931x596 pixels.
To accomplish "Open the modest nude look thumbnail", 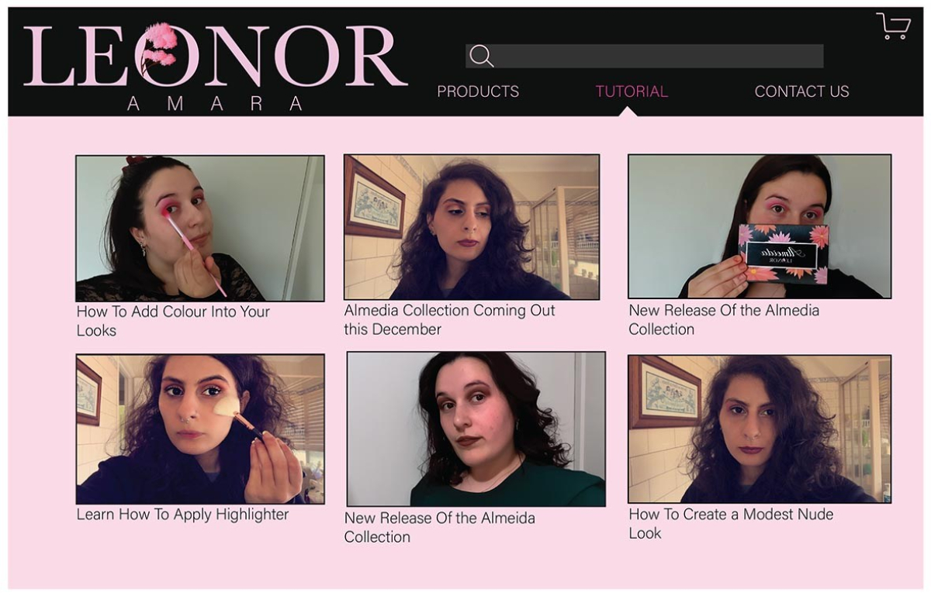I will (760, 429).
